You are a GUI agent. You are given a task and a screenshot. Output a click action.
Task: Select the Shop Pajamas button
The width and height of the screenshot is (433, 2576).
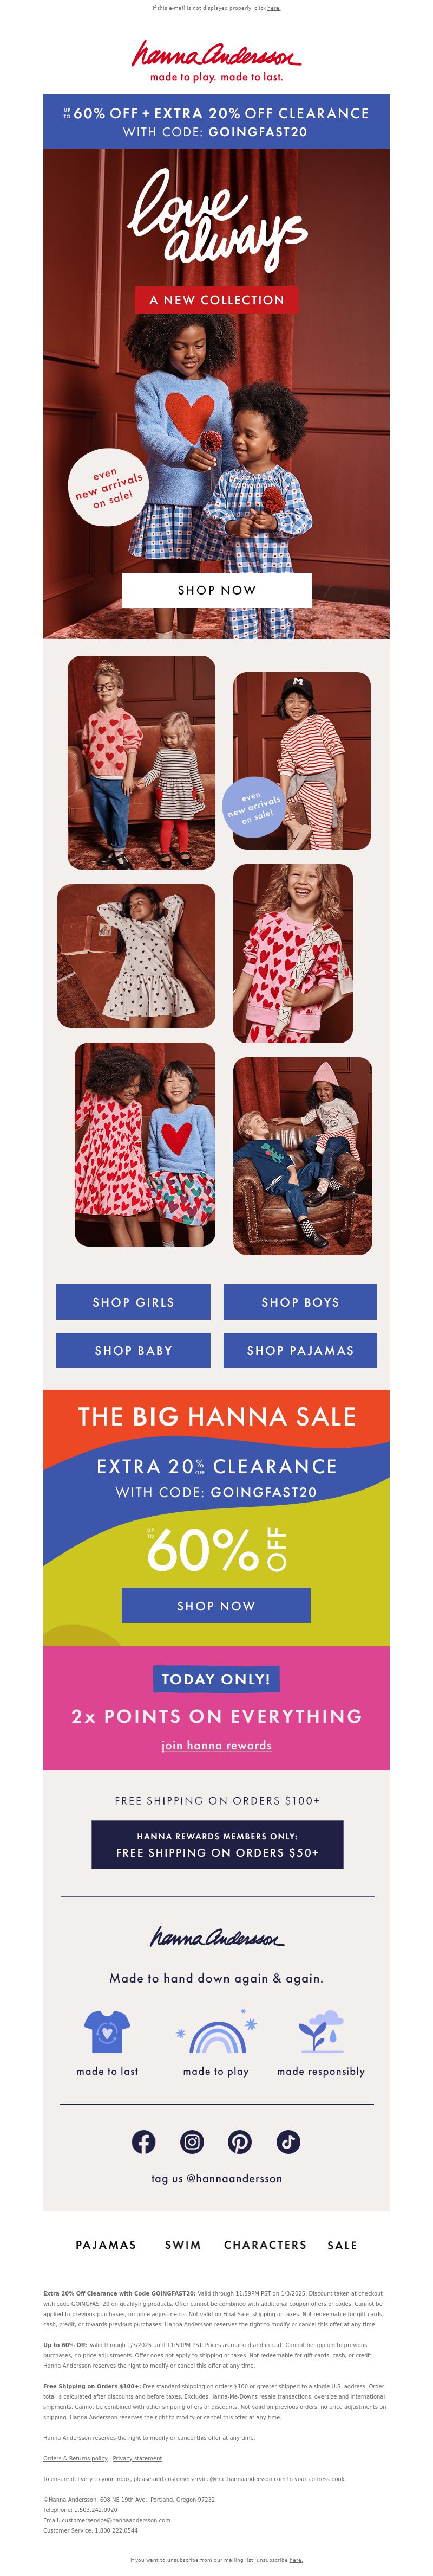point(300,1349)
